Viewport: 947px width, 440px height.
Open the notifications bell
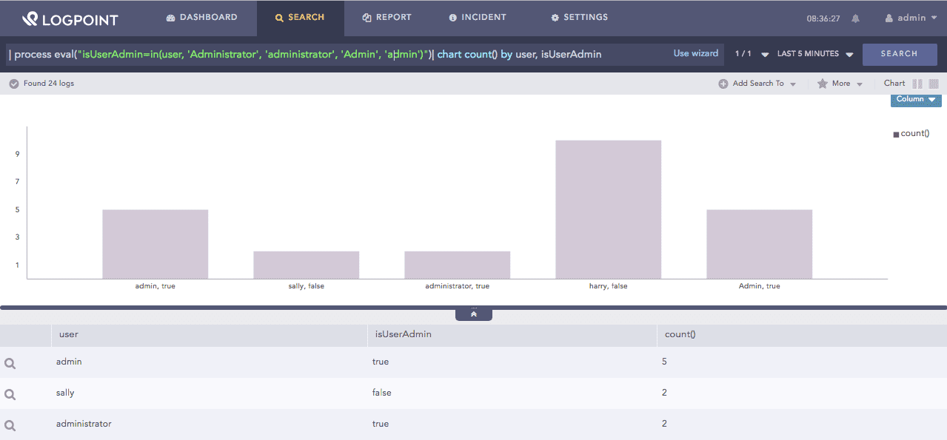coord(856,18)
